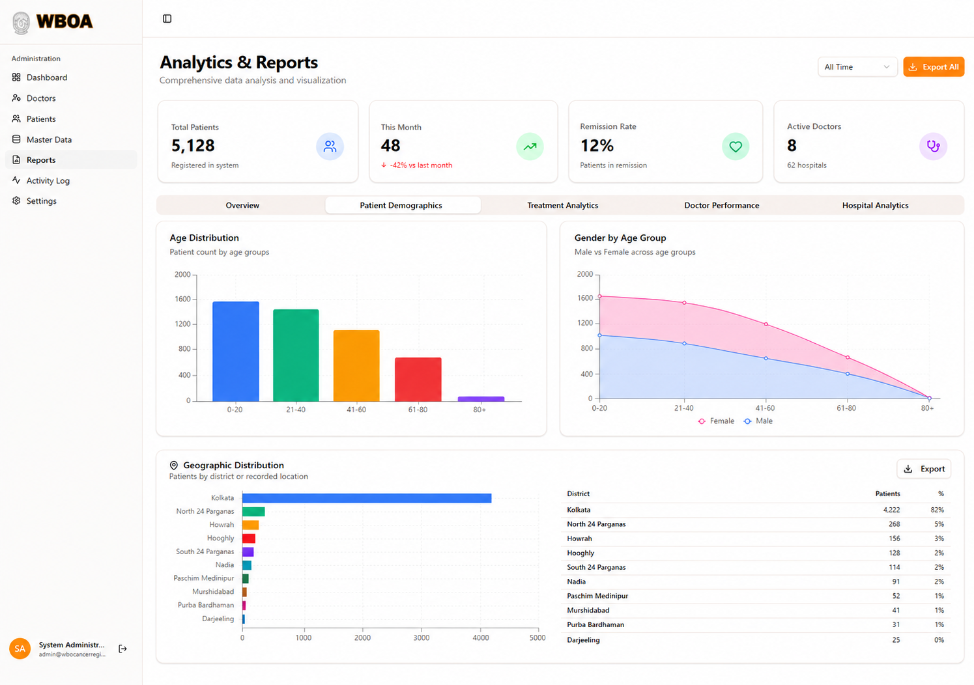Click the SA user avatar

point(20,649)
